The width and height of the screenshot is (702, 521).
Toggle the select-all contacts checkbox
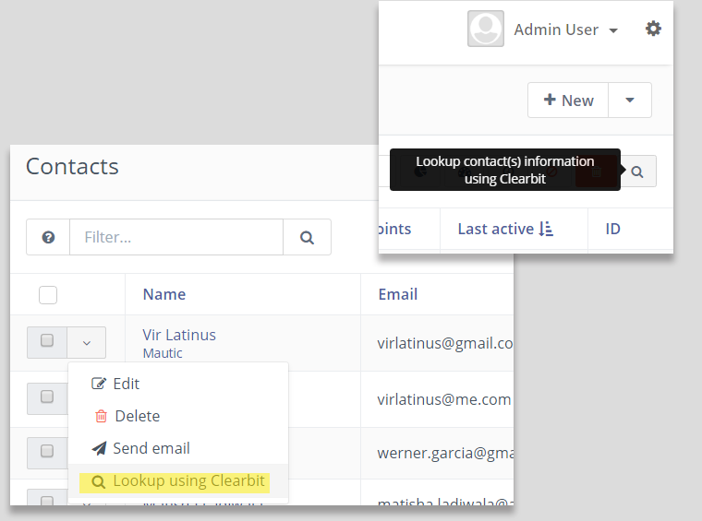[48, 295]
